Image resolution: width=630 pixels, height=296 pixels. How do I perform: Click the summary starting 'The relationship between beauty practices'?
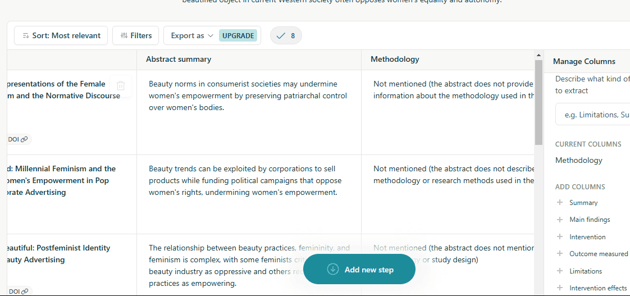(249, 266)
